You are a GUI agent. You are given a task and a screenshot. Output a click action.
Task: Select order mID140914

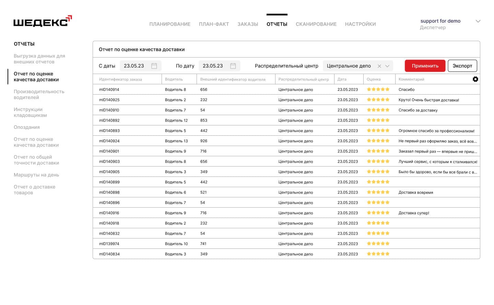pyautogui.click(x=109, y=89)
